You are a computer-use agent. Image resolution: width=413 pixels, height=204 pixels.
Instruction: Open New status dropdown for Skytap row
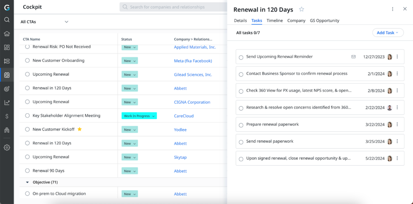pyautogui.click(x=129, y=157)
